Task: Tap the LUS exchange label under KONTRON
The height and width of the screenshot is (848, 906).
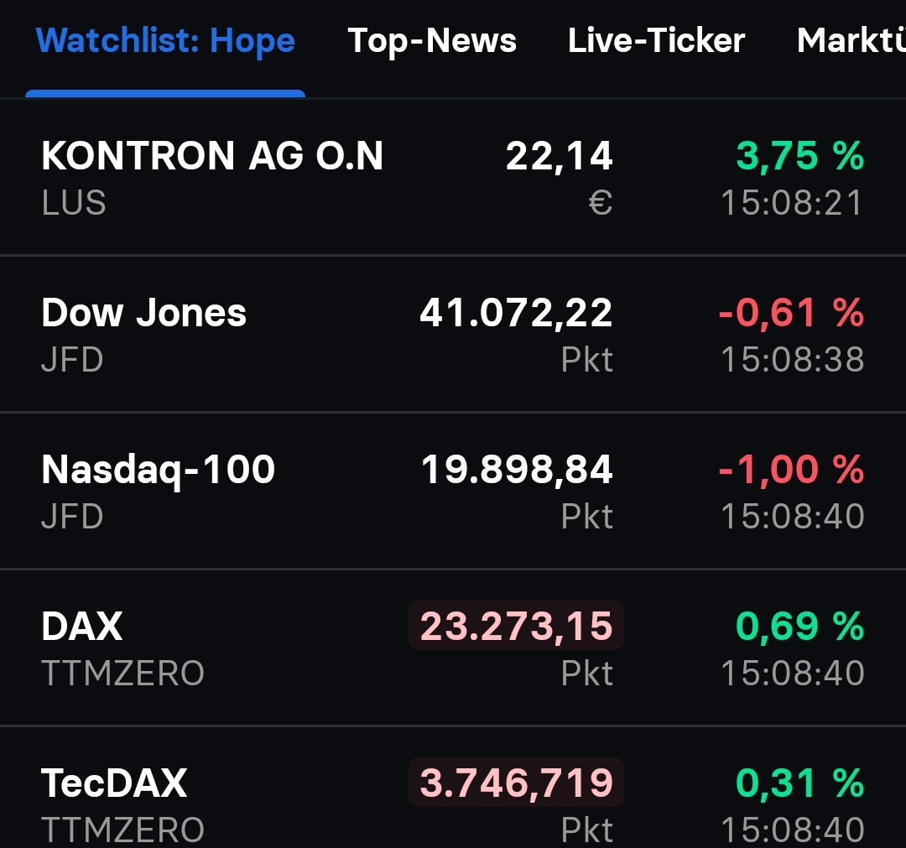Action: (x=72, y=202)
